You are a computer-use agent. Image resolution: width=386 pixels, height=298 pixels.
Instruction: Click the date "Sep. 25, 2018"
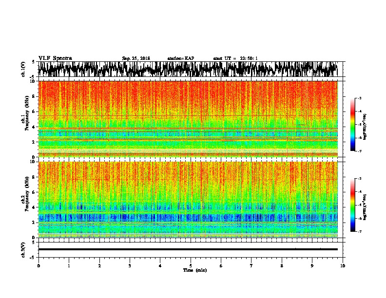click(136, 58)
